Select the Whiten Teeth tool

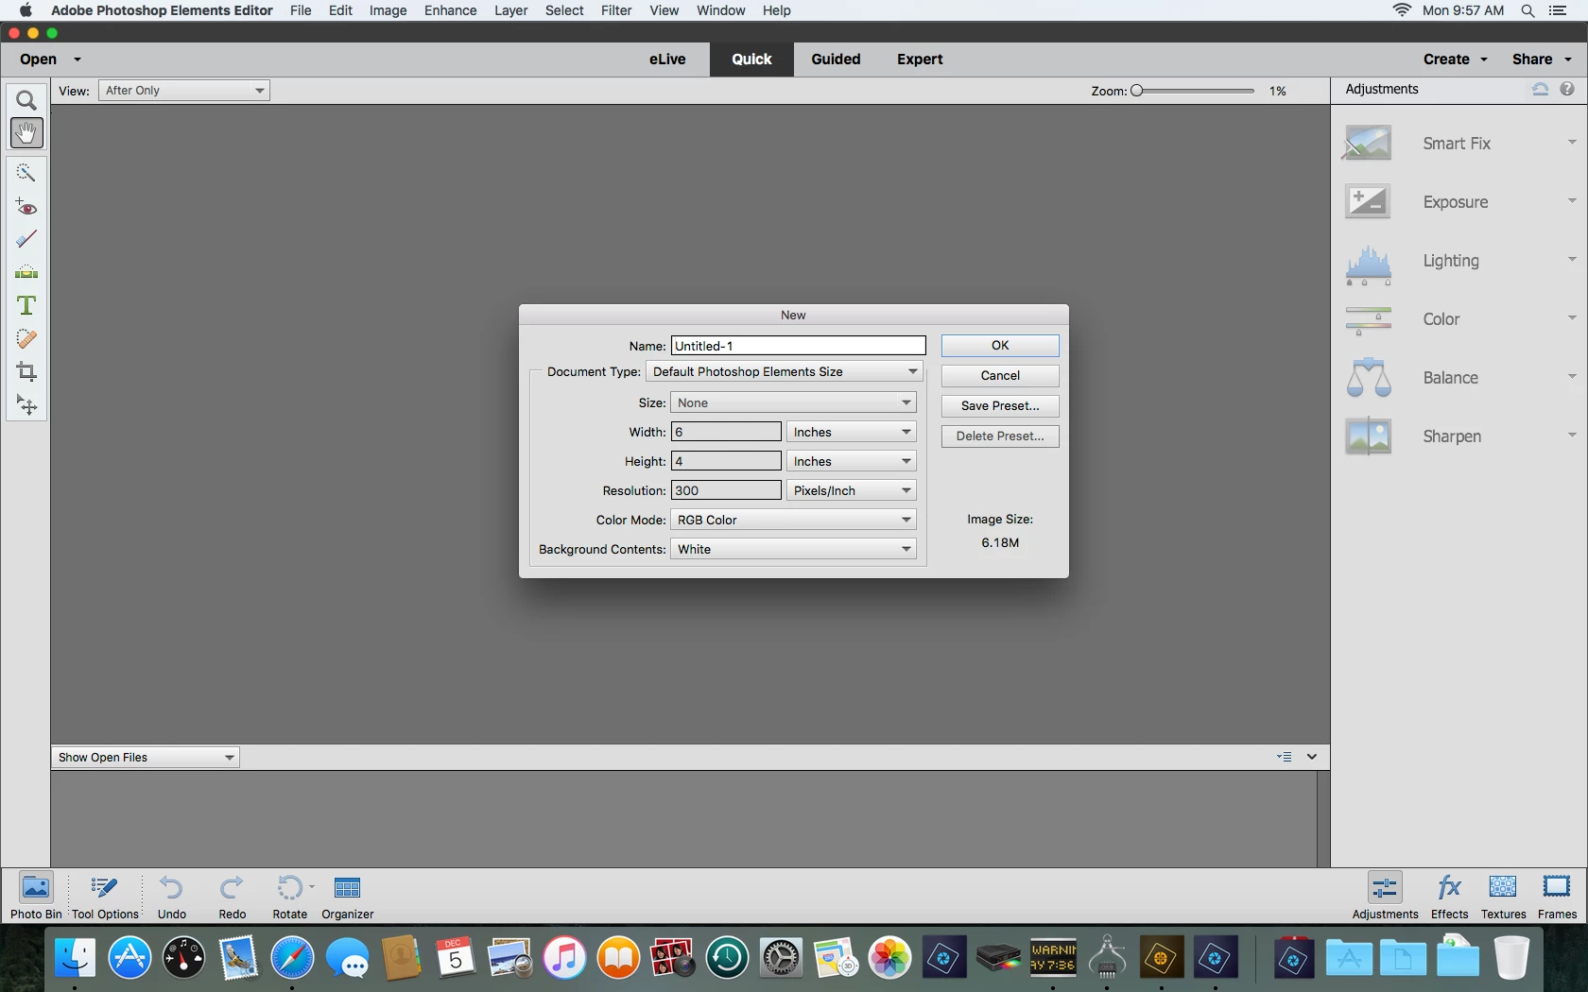click(x=26, y=240)
